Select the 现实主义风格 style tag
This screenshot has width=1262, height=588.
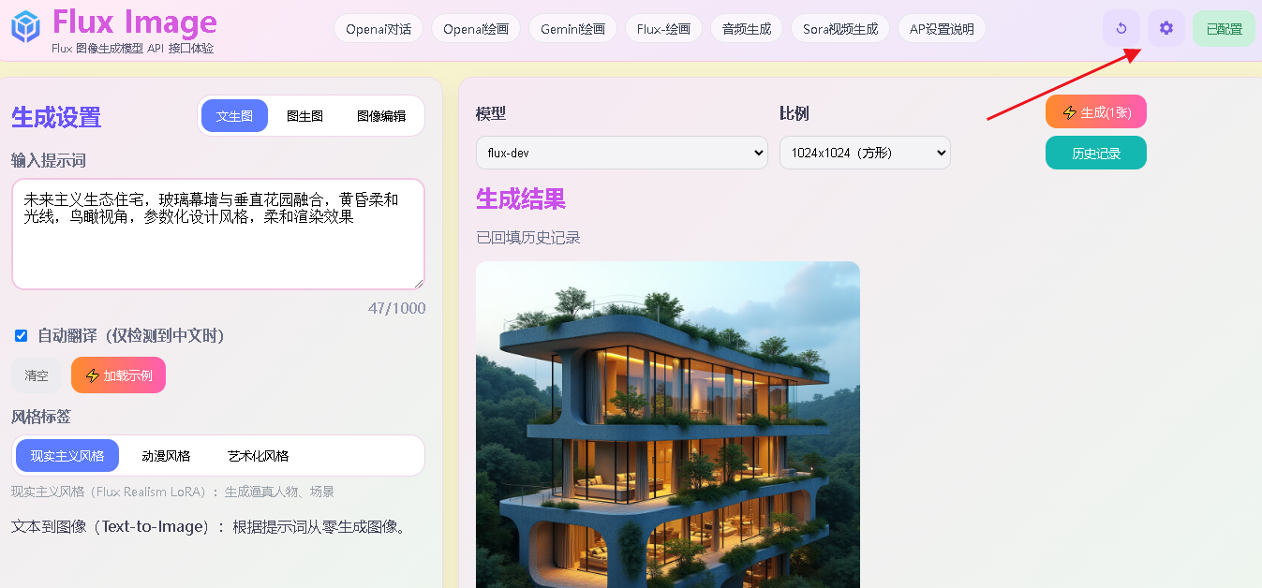tap(67, 456)
